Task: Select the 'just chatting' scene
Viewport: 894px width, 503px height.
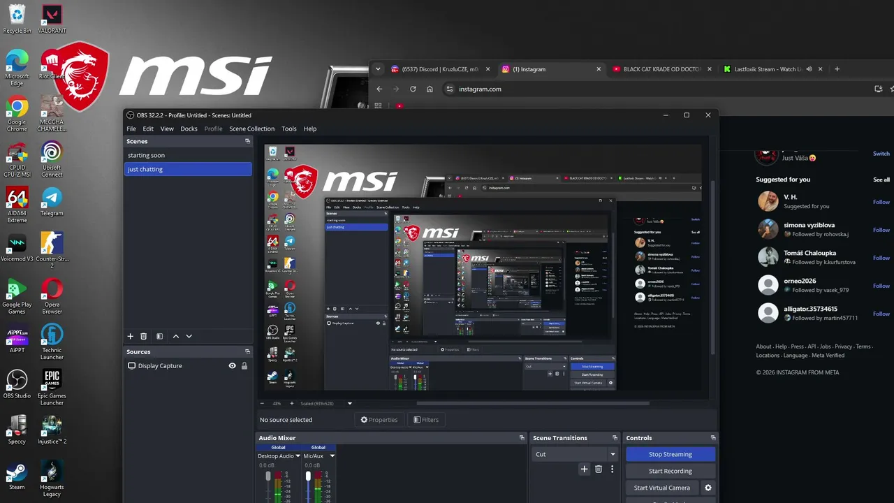Action: (188, 169)
